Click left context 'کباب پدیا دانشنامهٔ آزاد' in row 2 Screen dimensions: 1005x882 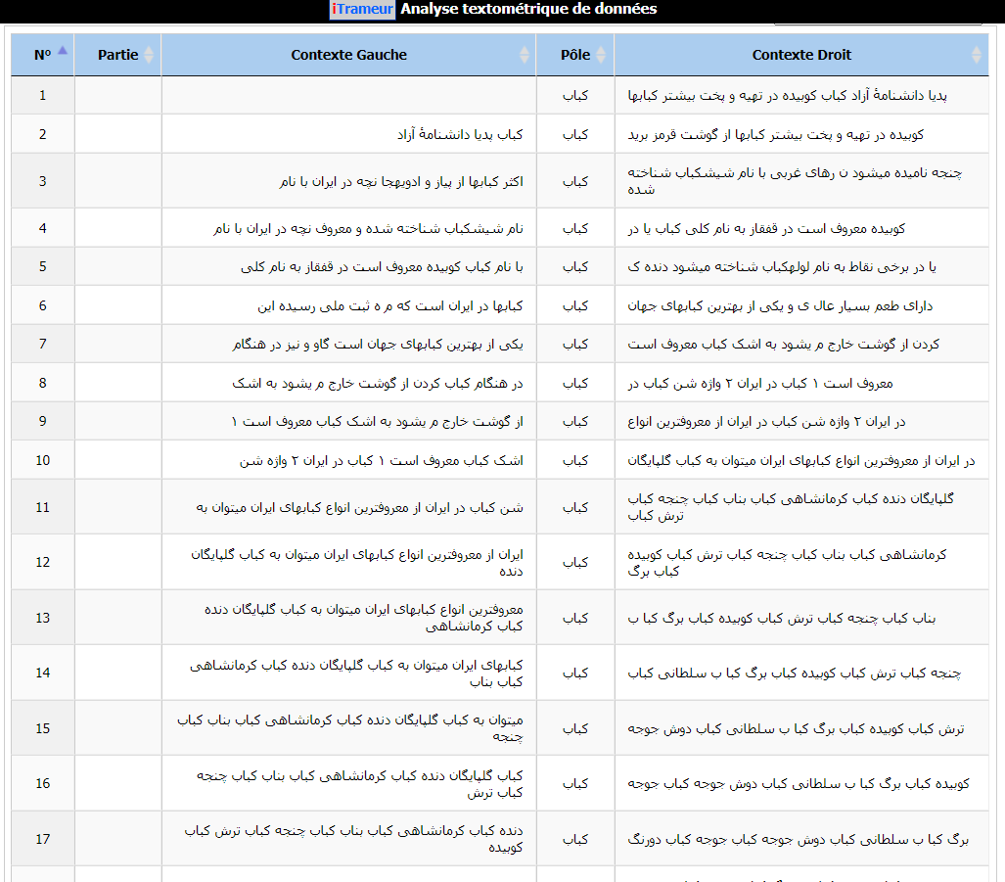[x=460, y=135]
